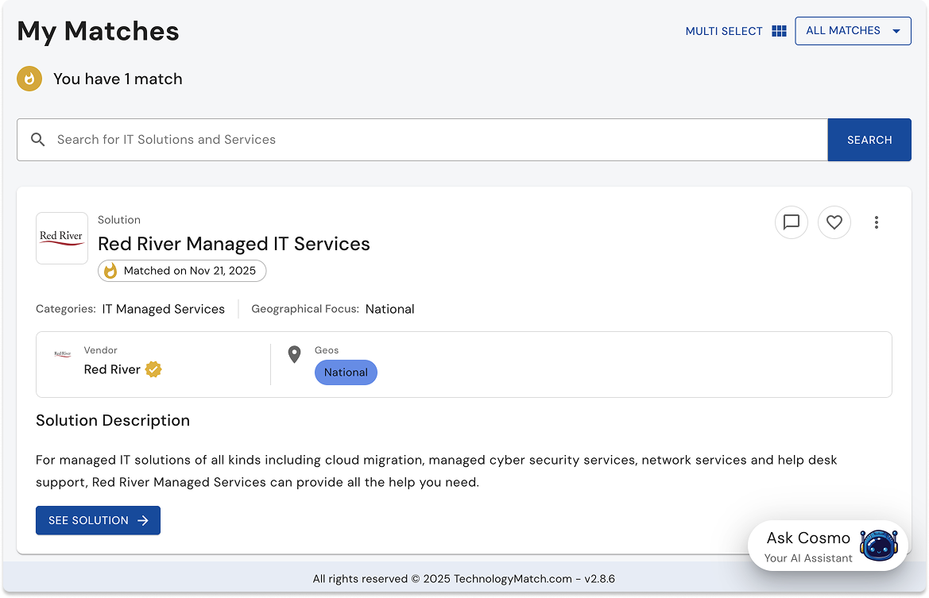The image size is (929, 598).
Task: Click the See Solution button
Action: coord(98,520)
